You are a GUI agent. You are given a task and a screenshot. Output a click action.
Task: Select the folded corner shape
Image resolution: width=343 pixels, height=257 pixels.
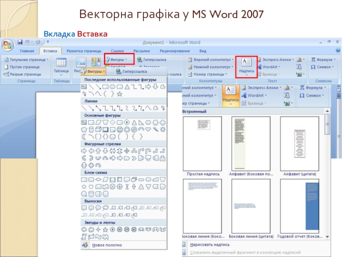tap(112, 130)
